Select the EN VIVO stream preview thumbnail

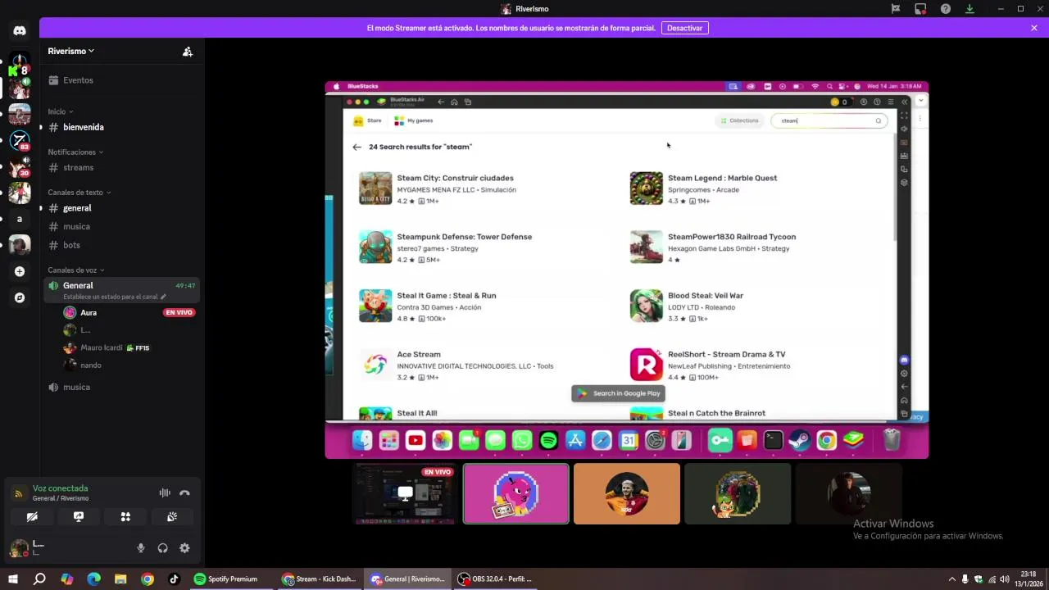pos(405,493)
